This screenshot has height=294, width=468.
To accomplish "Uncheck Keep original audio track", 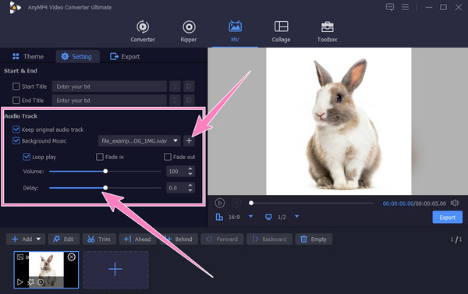I will click(16, 129).
